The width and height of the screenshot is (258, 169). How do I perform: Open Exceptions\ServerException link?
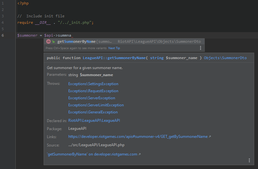pyautogui.click(x=92, y=98)
